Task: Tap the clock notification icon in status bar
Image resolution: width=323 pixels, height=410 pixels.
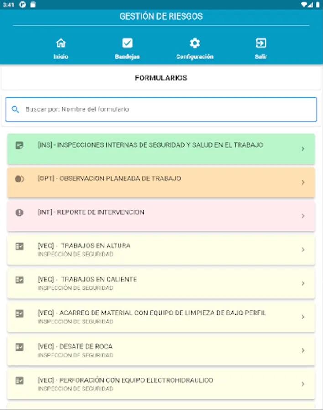Action: [22, 5]
